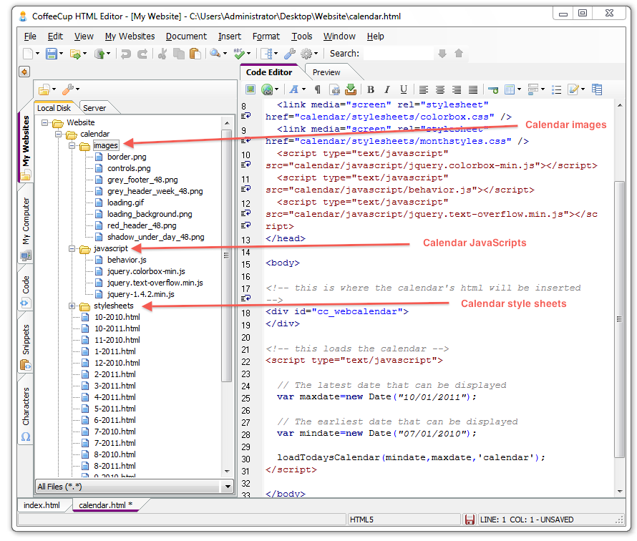Switch to the Preview tab

tap(326, 72)
